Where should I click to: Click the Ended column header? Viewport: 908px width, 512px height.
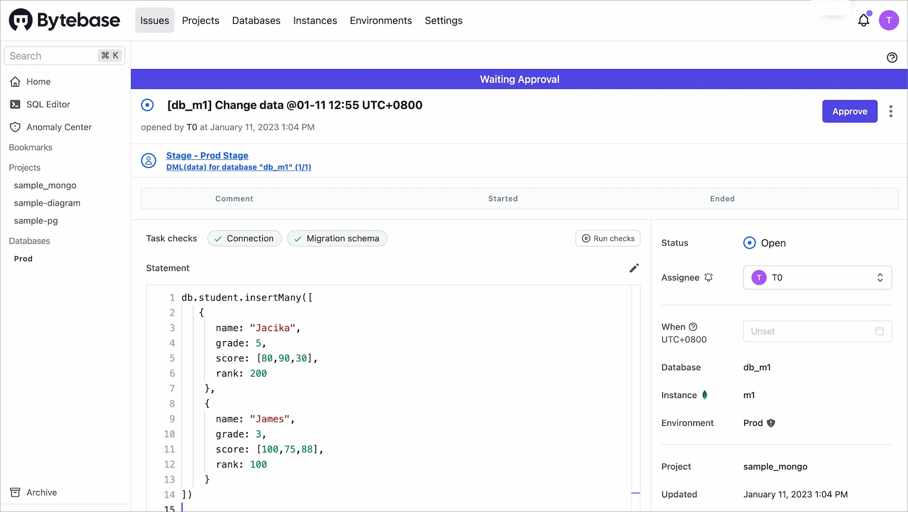click(722, 198)
